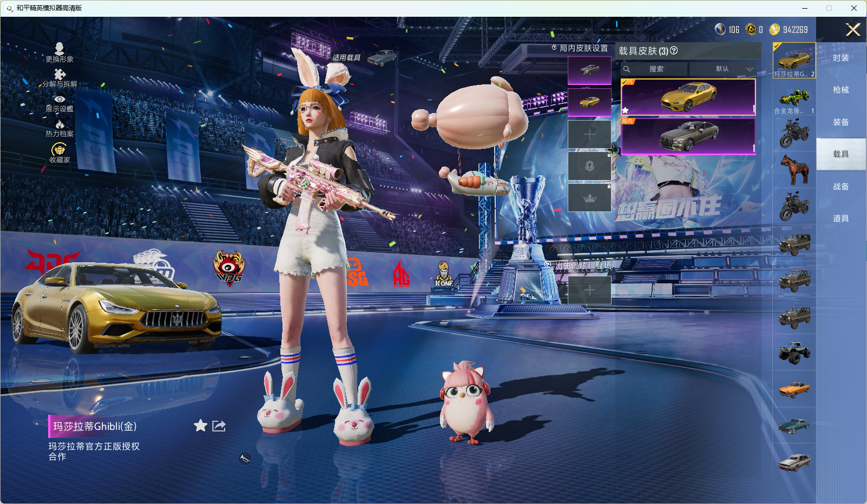Click the gold Maserati preview car

116,307
